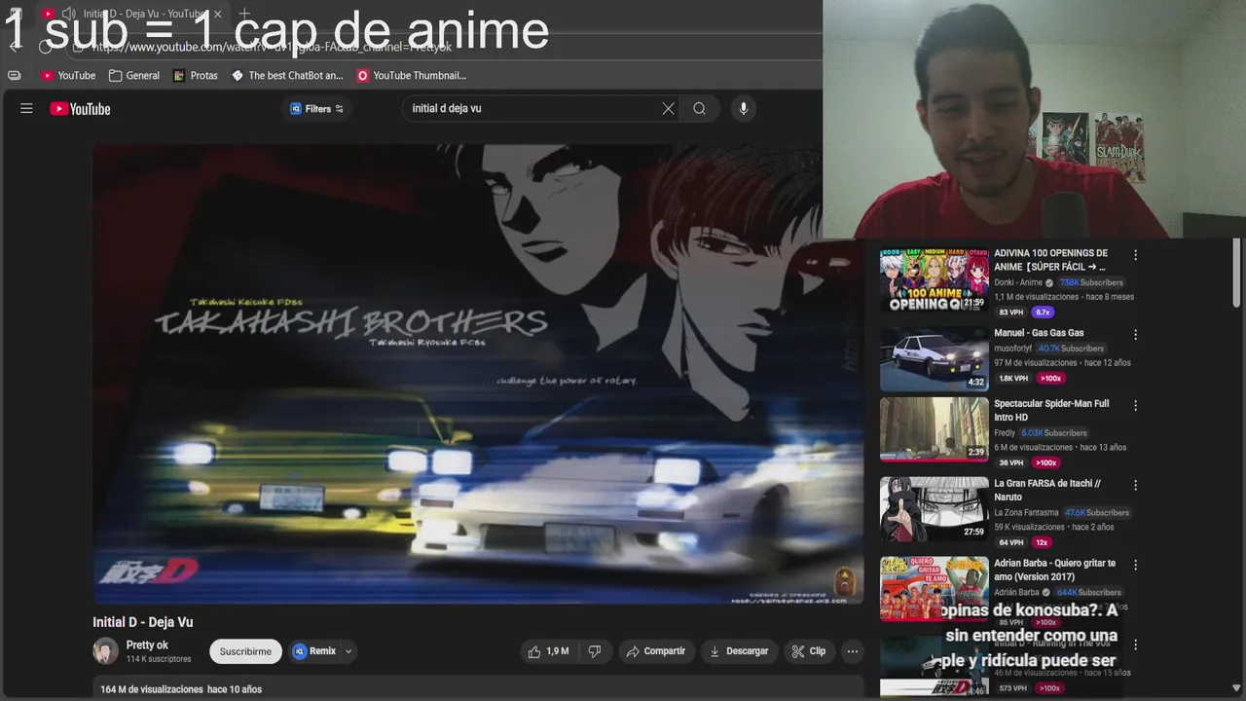Click Compartir to share the video
1246x701 pixels.
(x=656, y=651)
